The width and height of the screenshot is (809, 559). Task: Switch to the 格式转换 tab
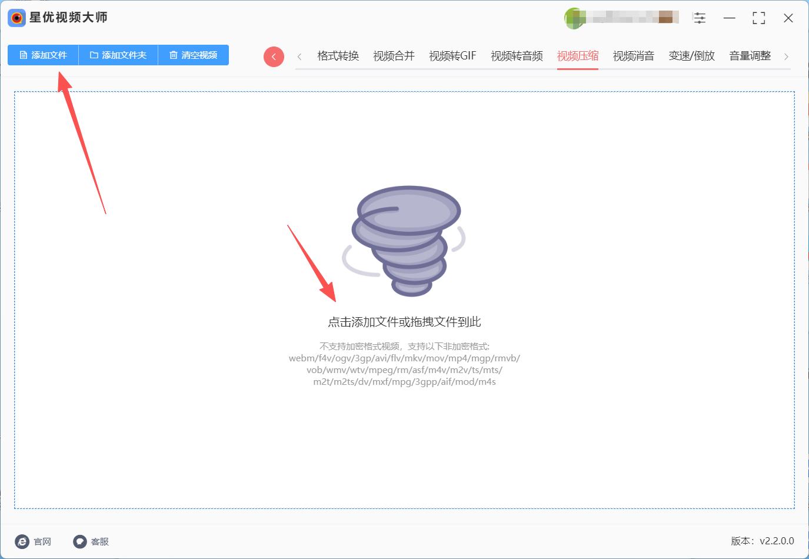[x=338, y=56]
